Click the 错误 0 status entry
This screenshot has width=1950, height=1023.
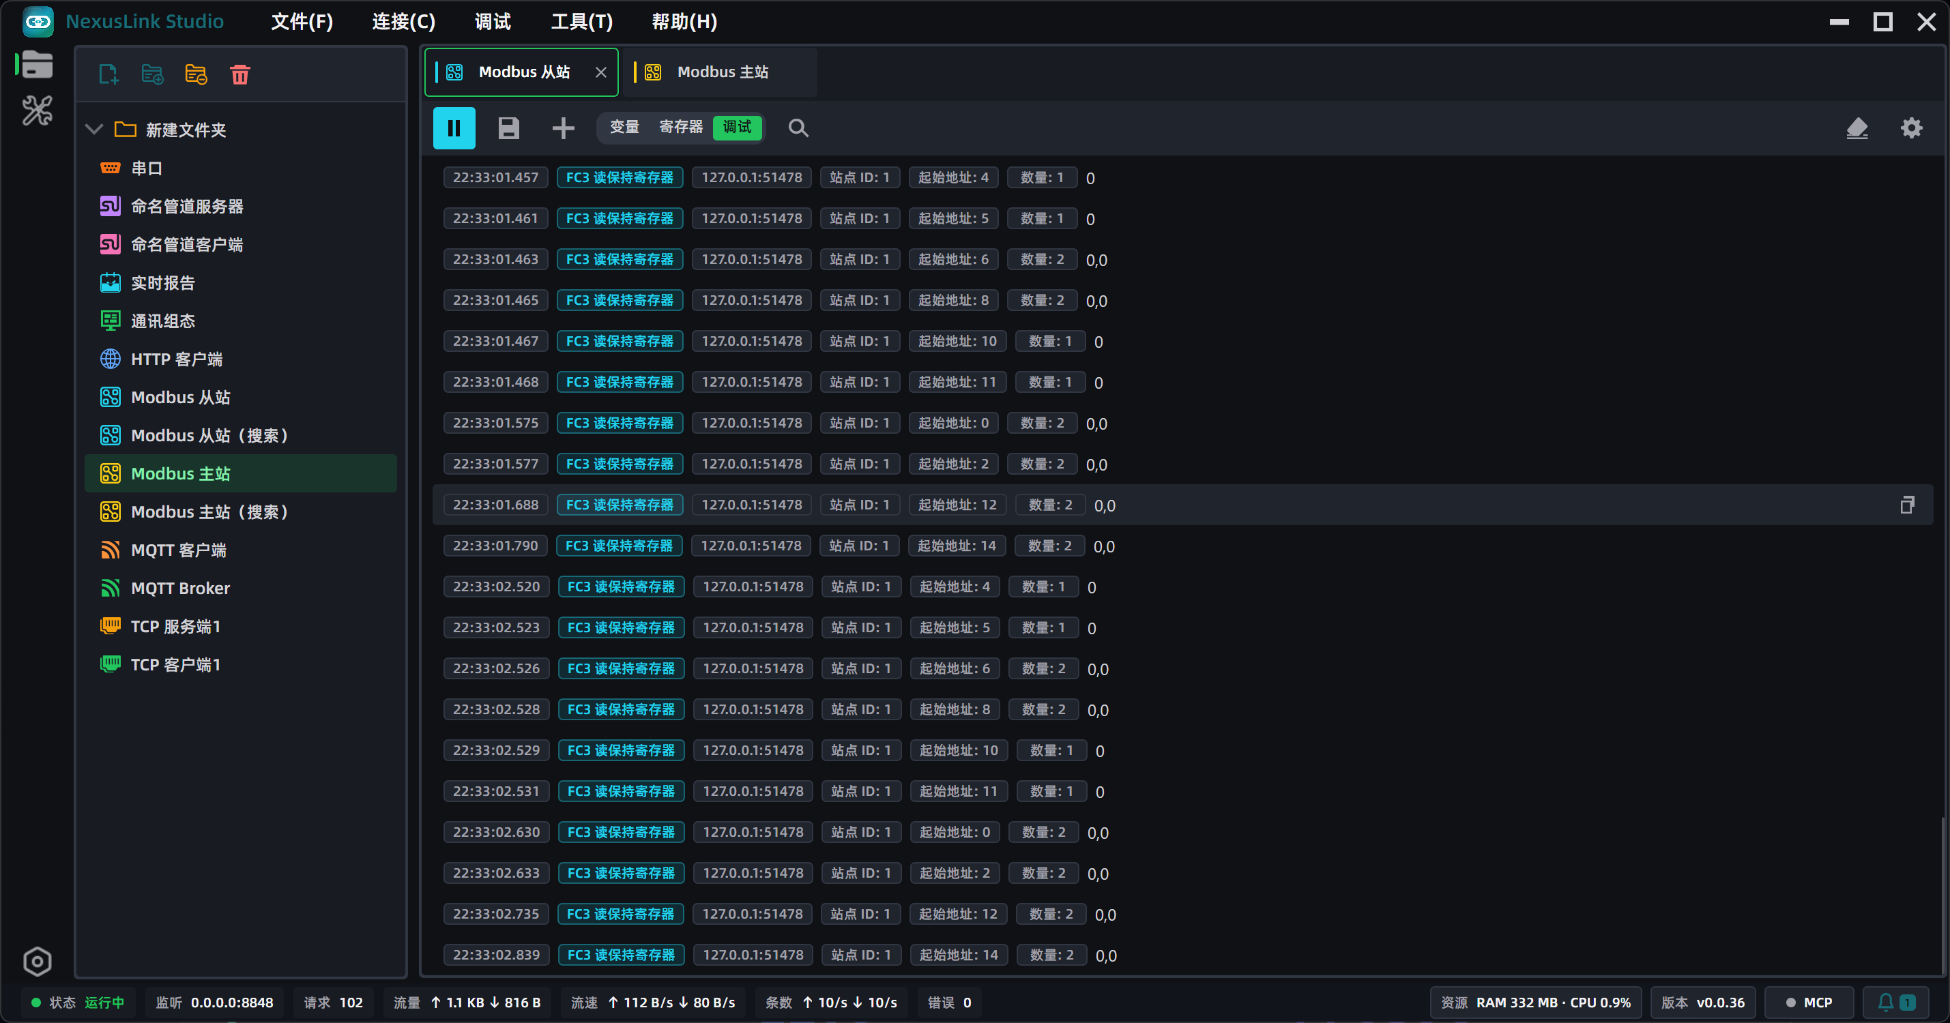(949, 1002)
